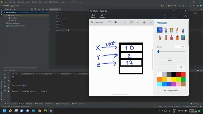Select the Fill bucket tool in Paint 3D

183,37
